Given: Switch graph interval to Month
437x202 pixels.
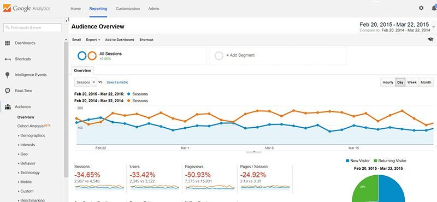Looking at the screenshot, I should (x=426, y=82).
